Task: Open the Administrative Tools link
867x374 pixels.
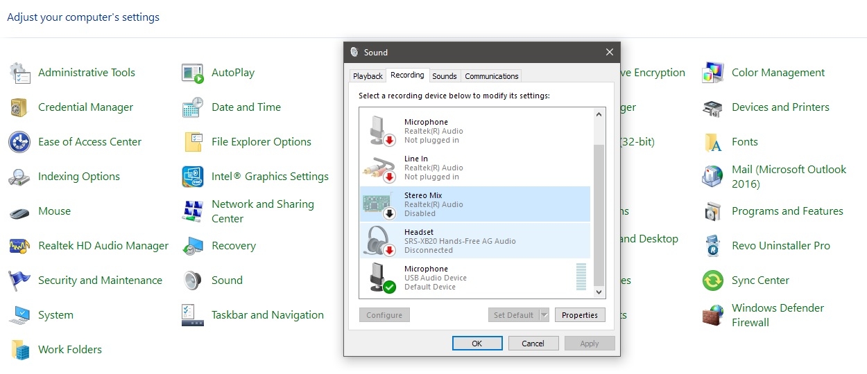Action: (87, 73)
